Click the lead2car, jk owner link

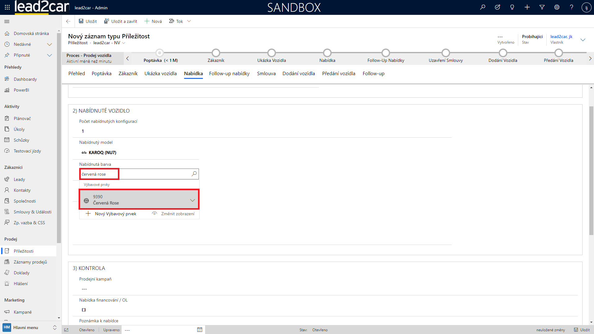561,36
